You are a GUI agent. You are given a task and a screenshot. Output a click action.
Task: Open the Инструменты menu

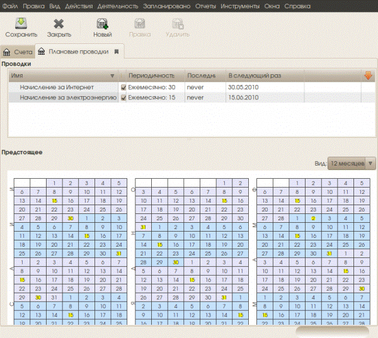[x=240, y=6]
